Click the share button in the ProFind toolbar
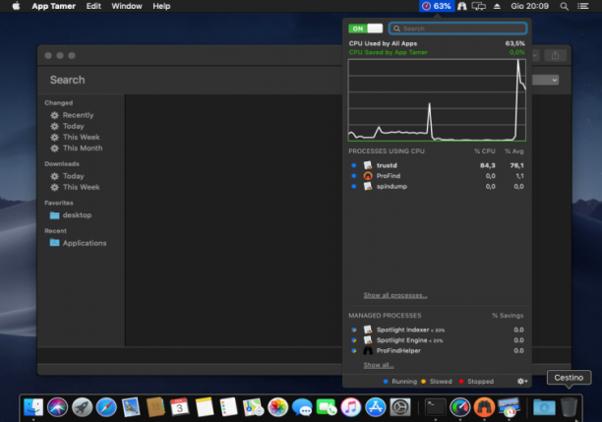The width and height of the screenshot is (602, 422). point(555,56)
